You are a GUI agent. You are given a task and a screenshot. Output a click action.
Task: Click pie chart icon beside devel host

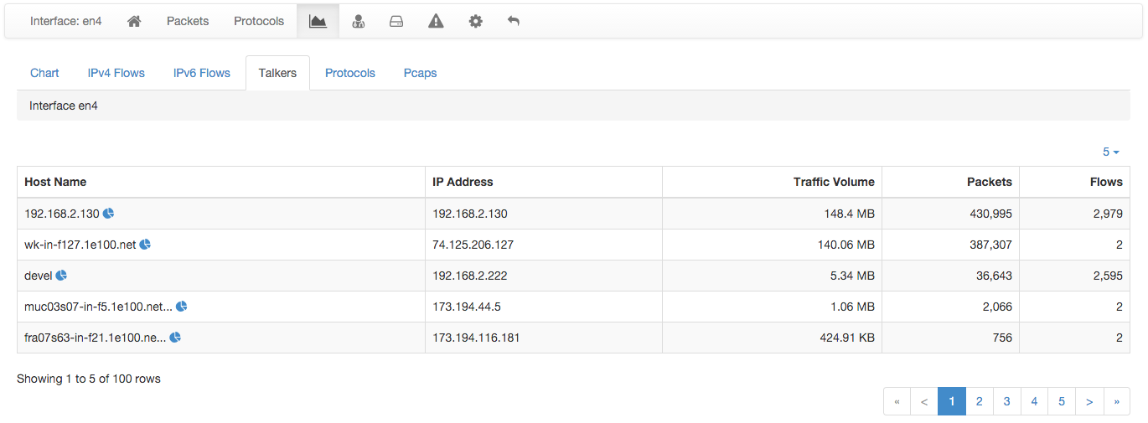click(x=61, y=276)
